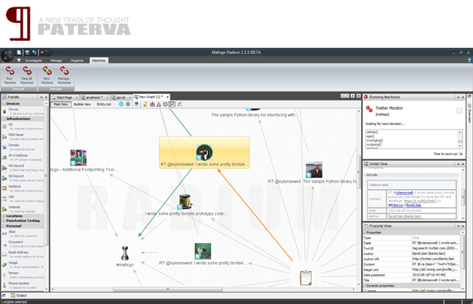Select highlighted RT @kylemaxwell tweet node
Screen dimensions: 473x304
(204, 153)
